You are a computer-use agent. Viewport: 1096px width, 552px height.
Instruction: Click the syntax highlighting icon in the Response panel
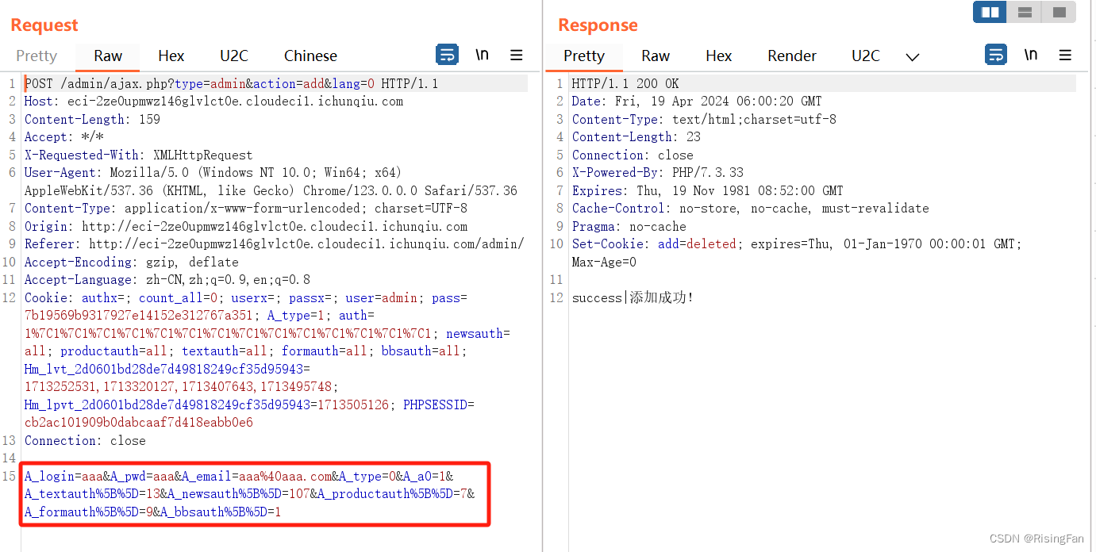click(x=995, y=55)
